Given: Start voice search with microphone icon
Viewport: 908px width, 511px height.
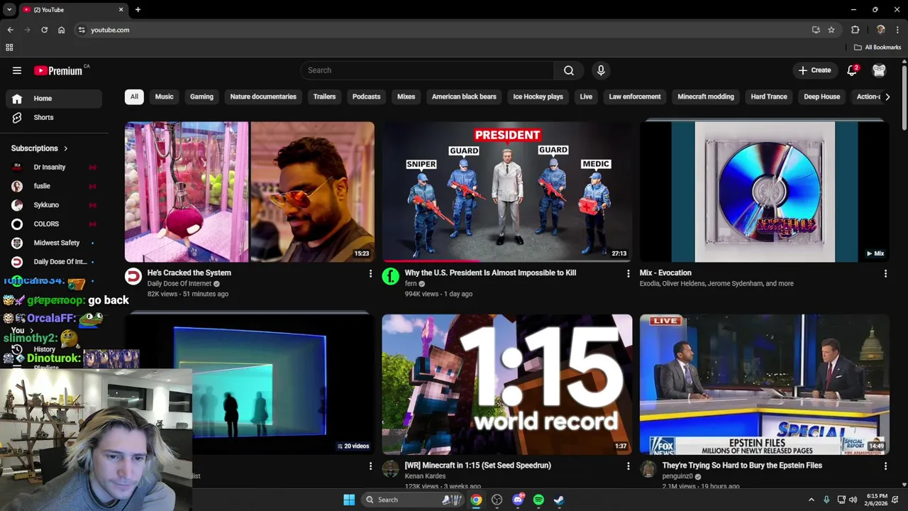Looking at the screenshot, I should pos(601,70).
